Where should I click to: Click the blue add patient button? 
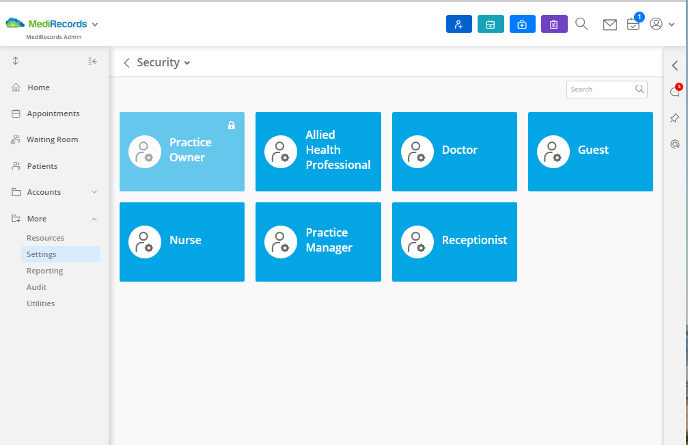459,24
